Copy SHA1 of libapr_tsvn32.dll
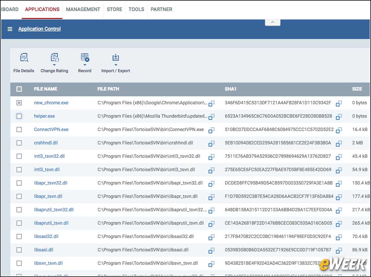Image resolution: width=371 pixels, height=277 pixels. pyautogui.click(x=339, y=183)
